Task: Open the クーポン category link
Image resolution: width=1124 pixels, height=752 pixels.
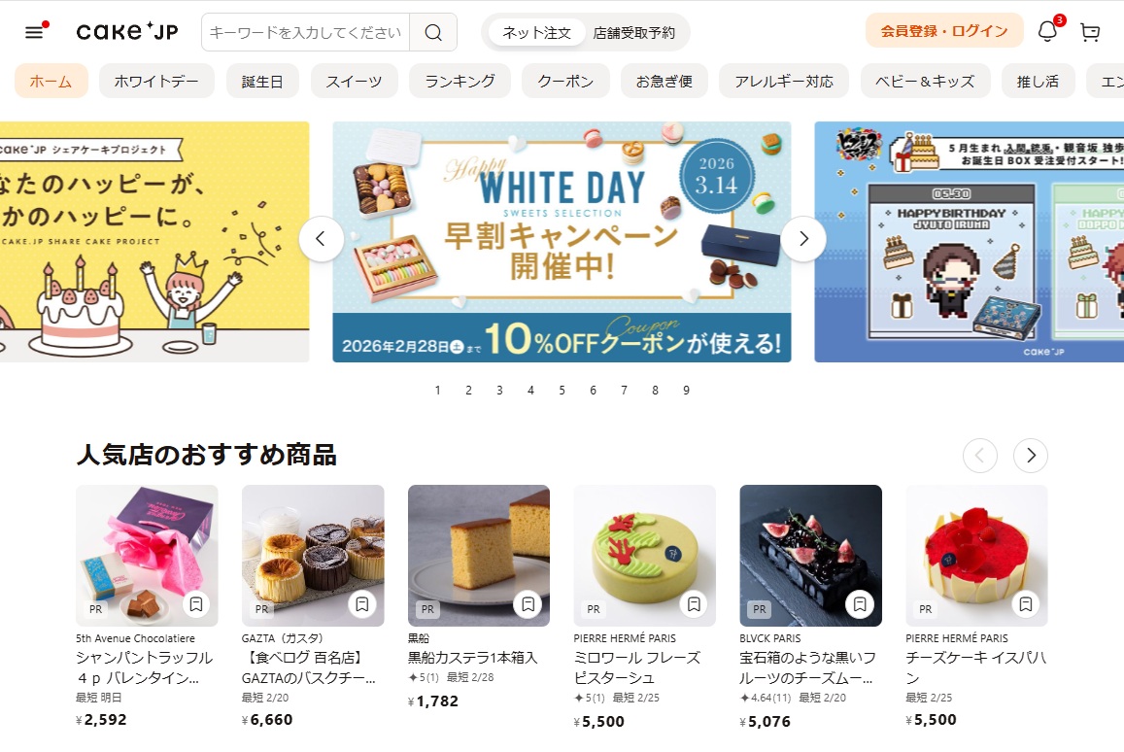Action: click(x=565, y=81)
